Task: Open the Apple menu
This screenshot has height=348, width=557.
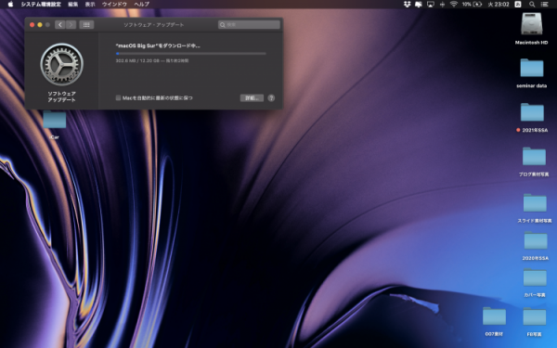Action: (x=10, y=5)
